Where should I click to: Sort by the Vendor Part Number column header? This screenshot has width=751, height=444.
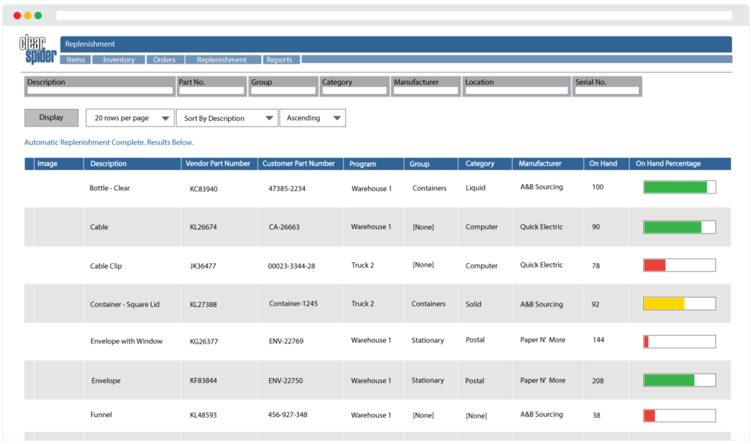click(x=218, y=163)
